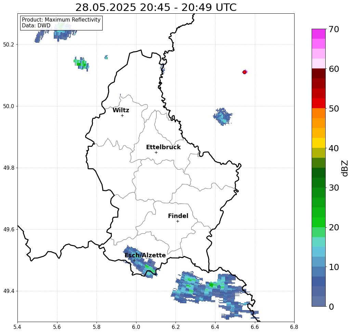This screenshot has width=352, height=333.
Task: Click the title "28.05.2025 20:45 - 20:49 UTC"
Action: pos(156,8)
